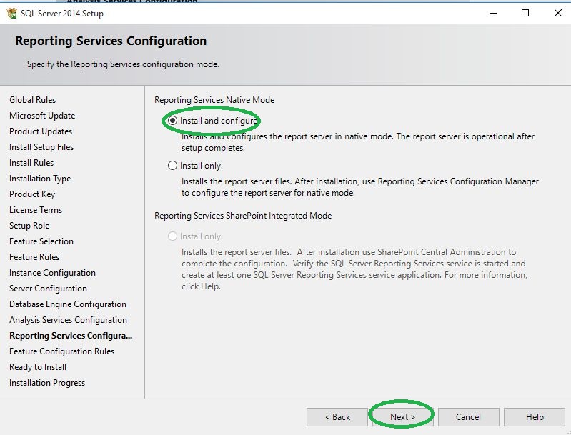Select License Terms in the sidebar
Screen dimensions: 571x435
[x=36, y=210]
